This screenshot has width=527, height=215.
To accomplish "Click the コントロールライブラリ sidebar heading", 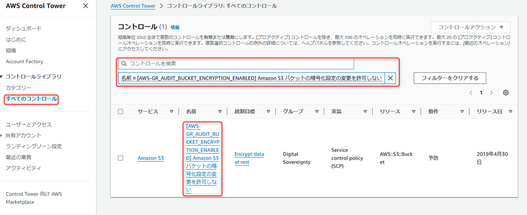I will click(x=33, y=76).
